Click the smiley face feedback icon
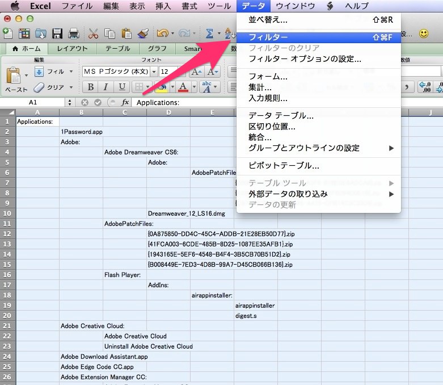443x385 pixels. [424, 34]
